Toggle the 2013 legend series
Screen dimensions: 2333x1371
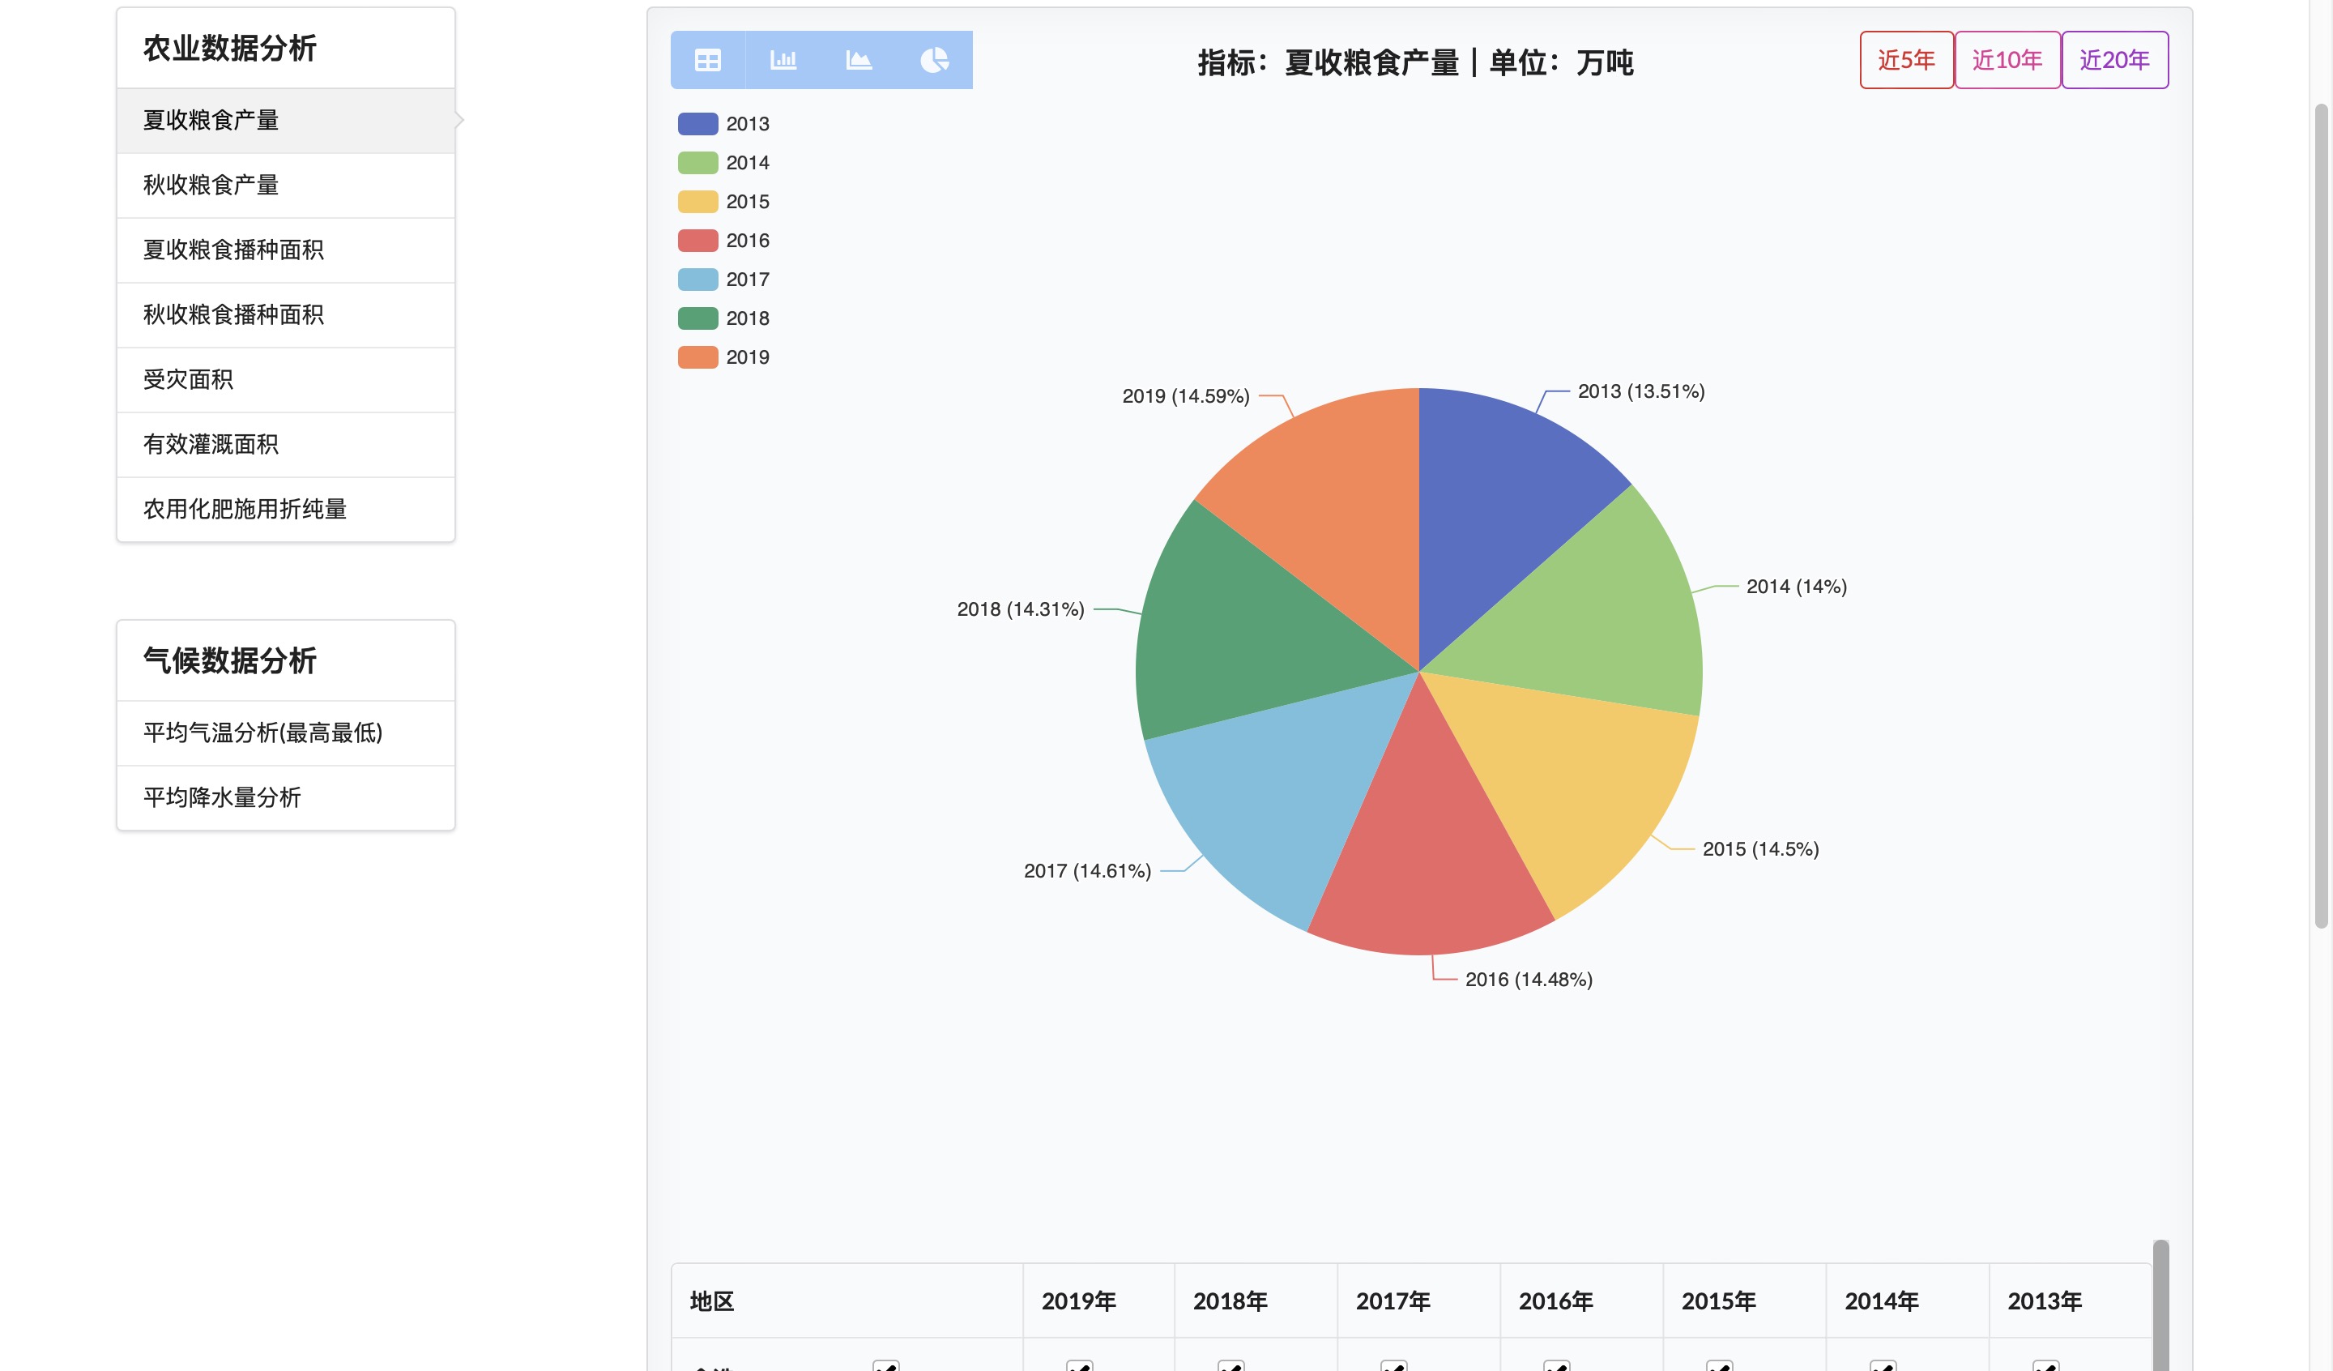click(x=724, y=123)
